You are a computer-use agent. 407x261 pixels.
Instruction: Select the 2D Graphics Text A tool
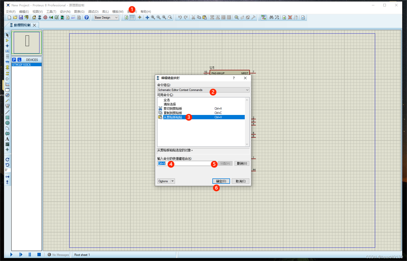(7, 139)
